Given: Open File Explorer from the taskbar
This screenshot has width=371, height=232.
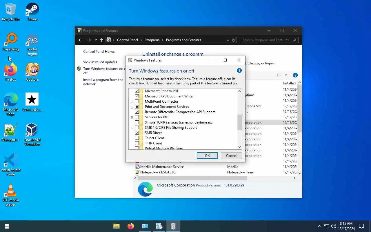Looking at the screenshot, I should coord(116,226).
